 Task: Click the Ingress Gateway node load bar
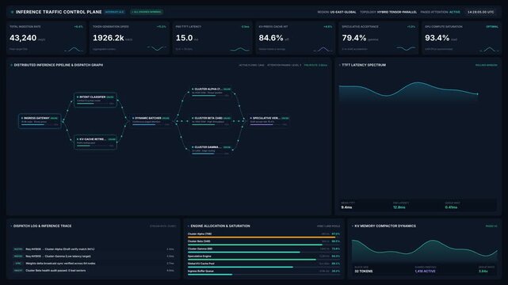(x=36, y=124)
